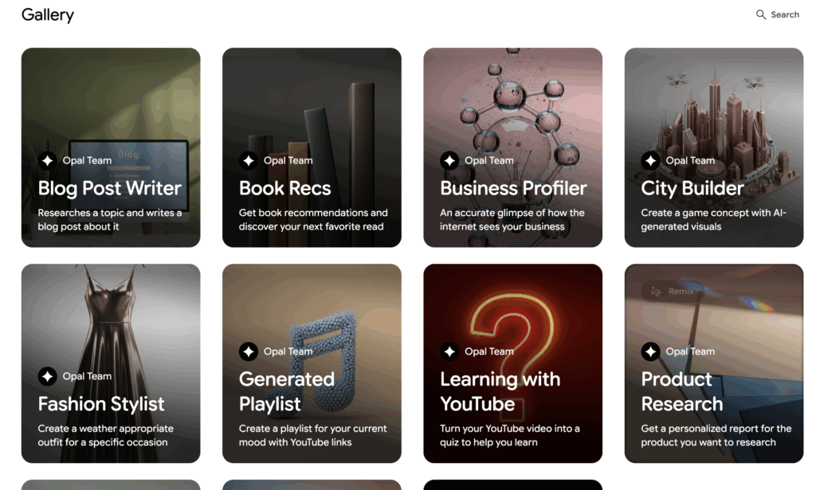Click the Product Research card description
The width and height of the screenshot is (816, 490).
(716, 435)
